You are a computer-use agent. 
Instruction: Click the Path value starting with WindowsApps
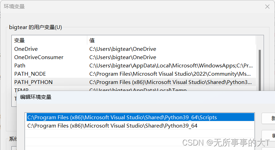click(x=171, y=66)
